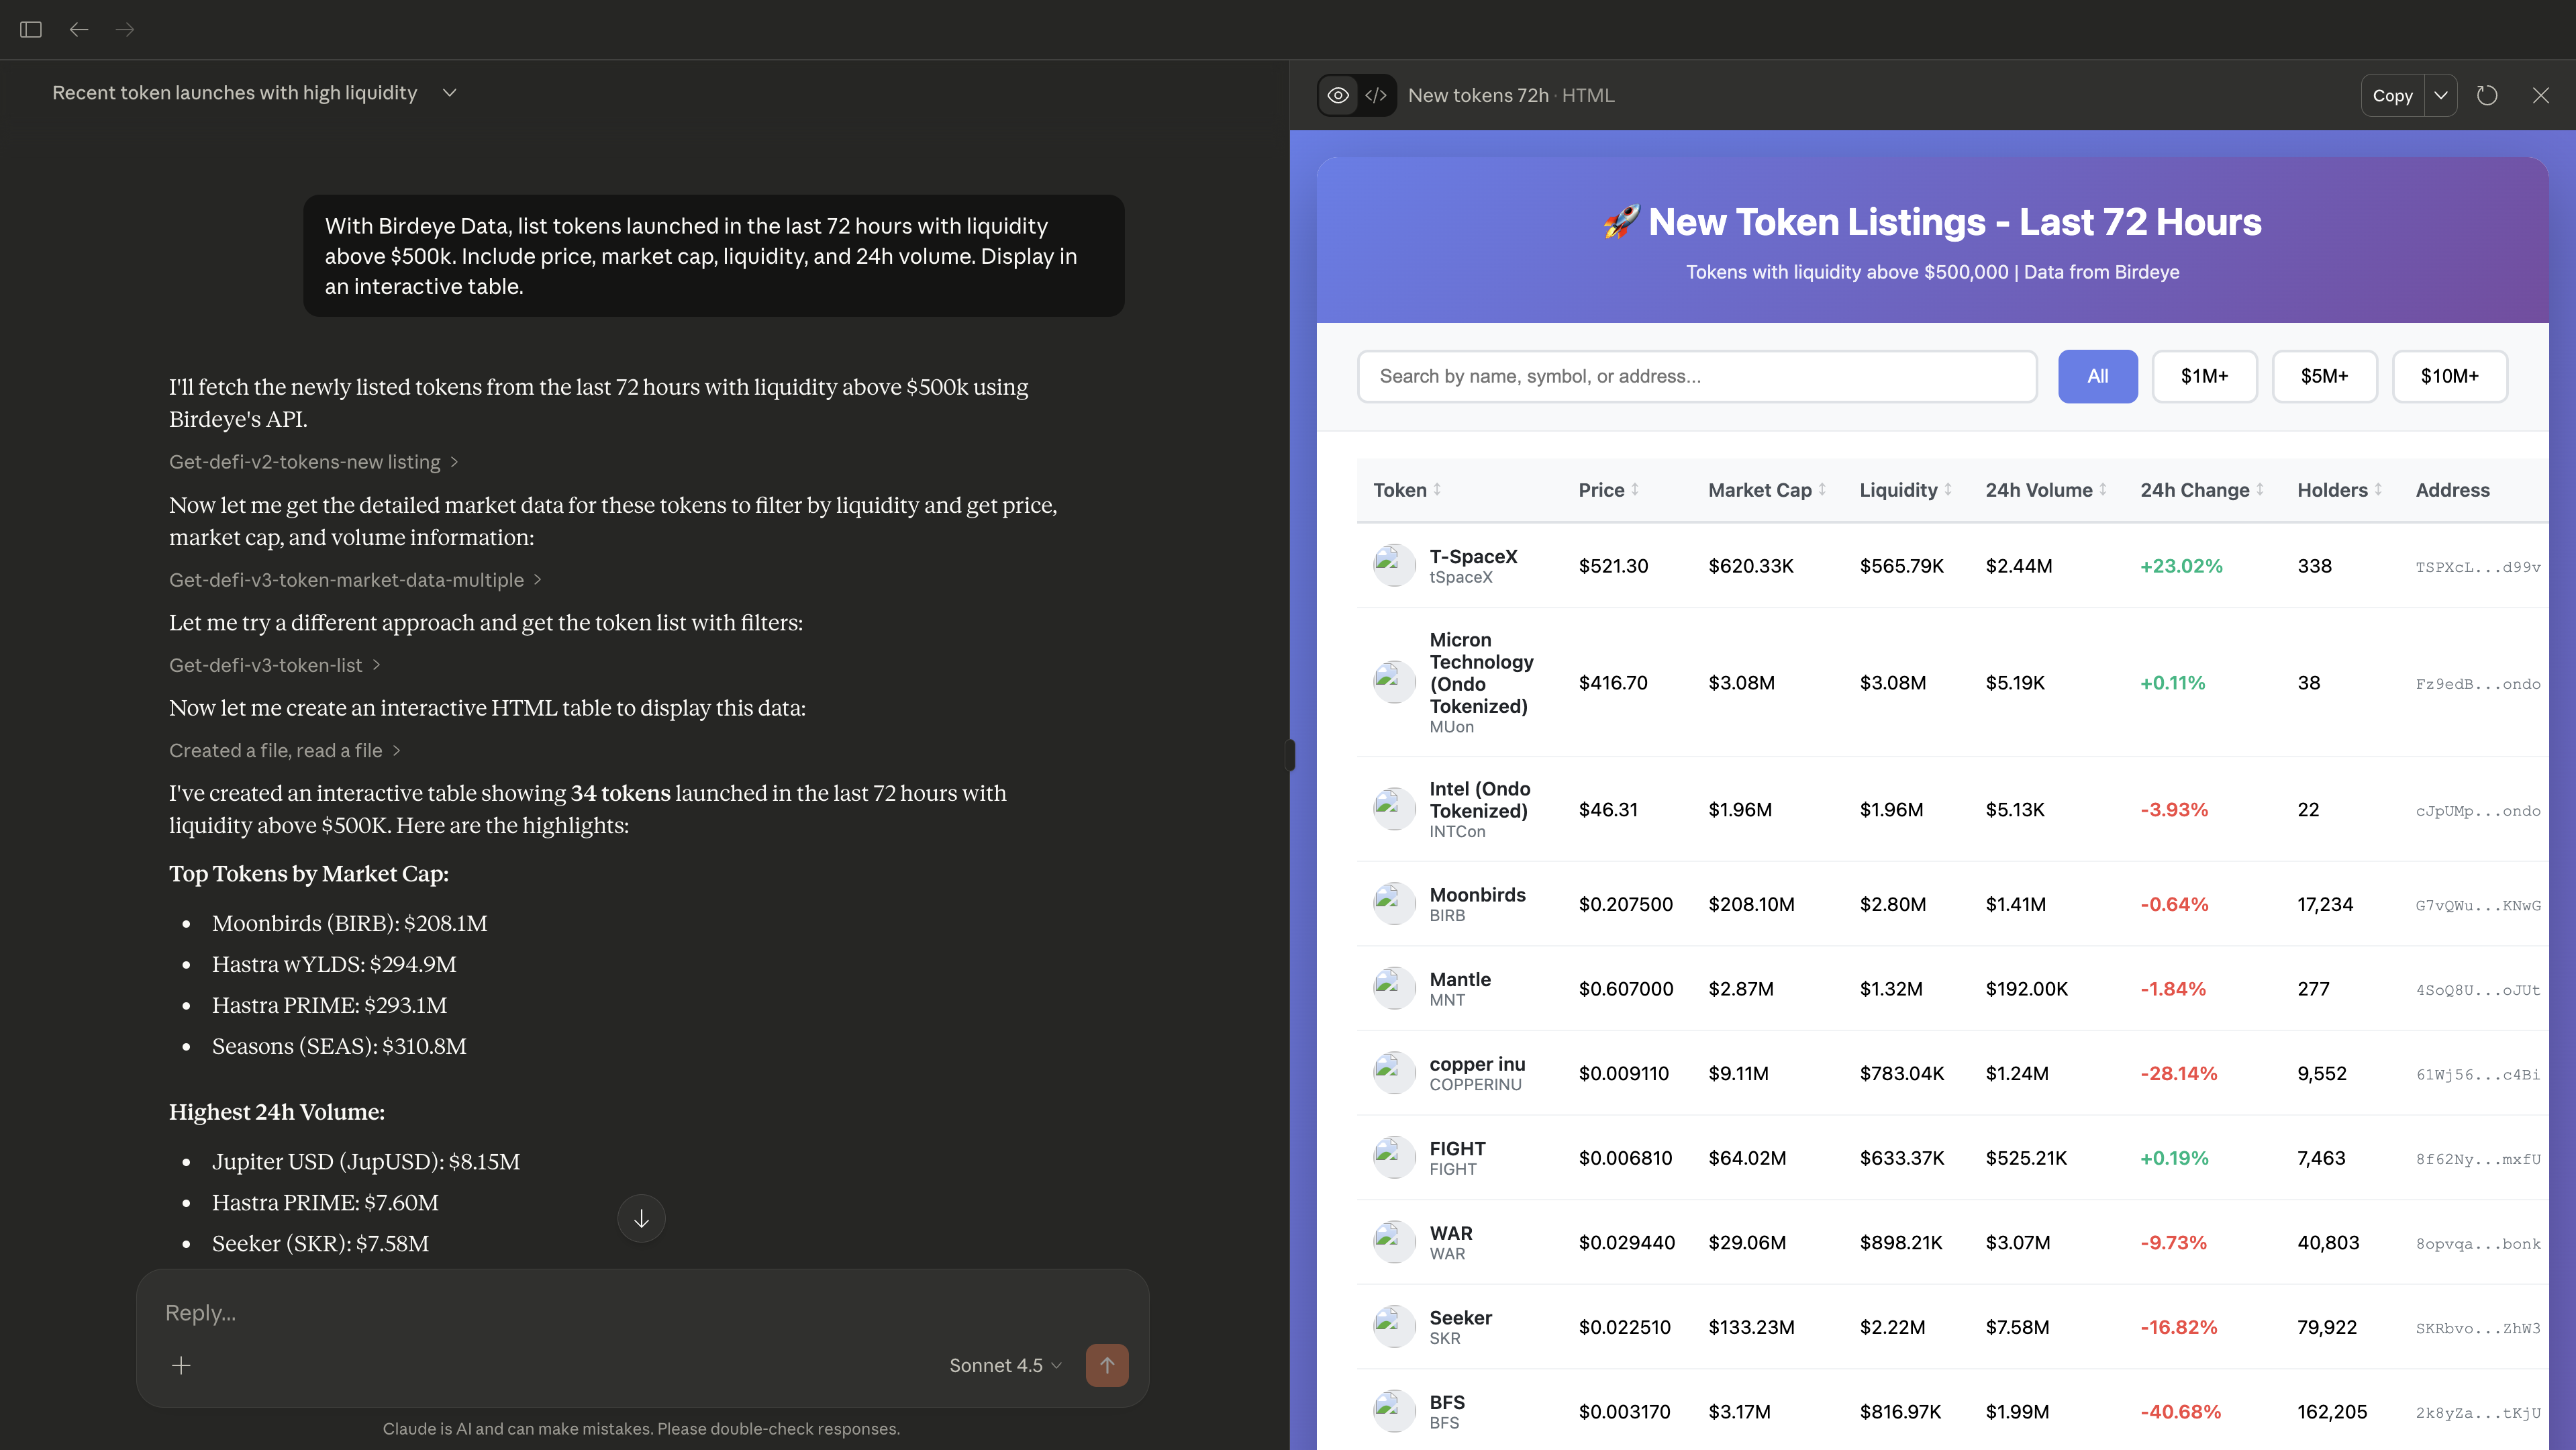Switch to the code view toggle
The width and height of the screenshot is (2576, 1450).
[x=1376, y=95]
